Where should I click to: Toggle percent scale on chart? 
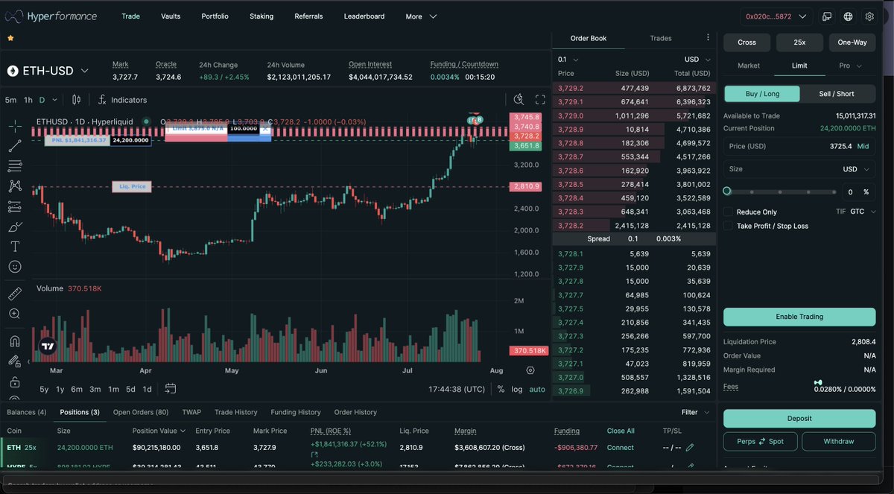pos(501,389)
